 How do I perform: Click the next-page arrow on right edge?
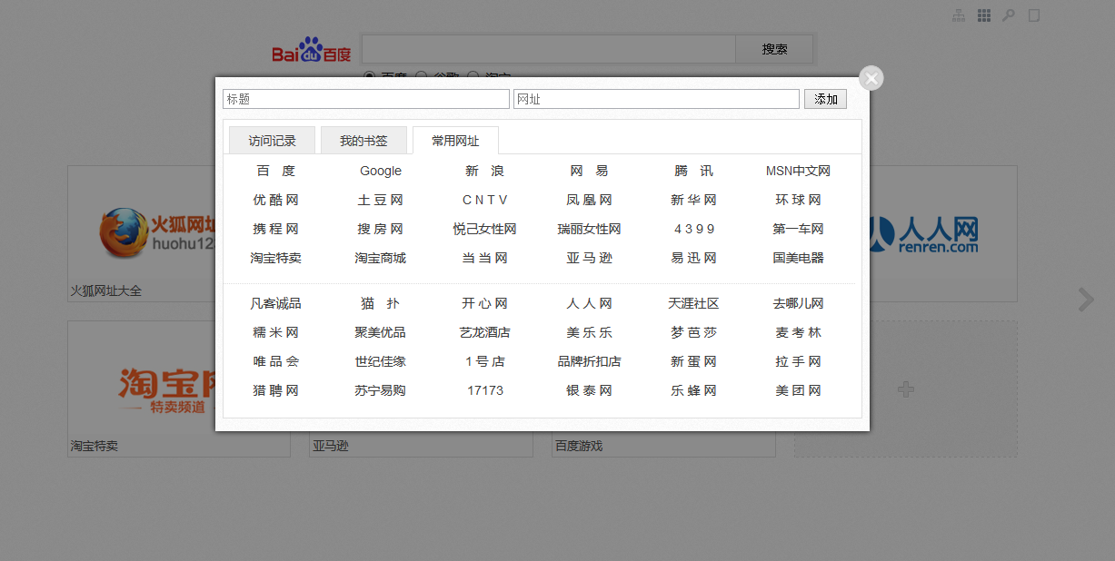pyautogui.click(x=1086, y=300)
